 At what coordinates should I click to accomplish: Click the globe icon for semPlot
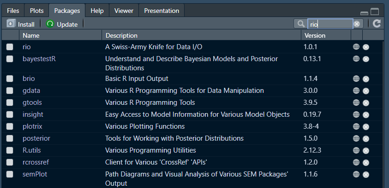356,174
